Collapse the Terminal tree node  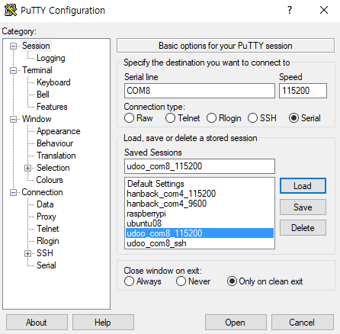pos(13,70)
